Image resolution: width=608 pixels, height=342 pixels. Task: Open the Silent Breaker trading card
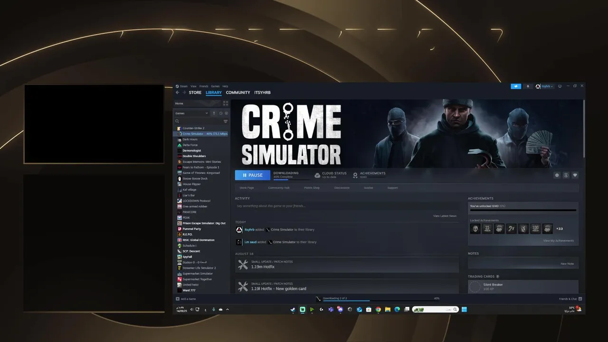pyautogui.click(x=523, y=286)
